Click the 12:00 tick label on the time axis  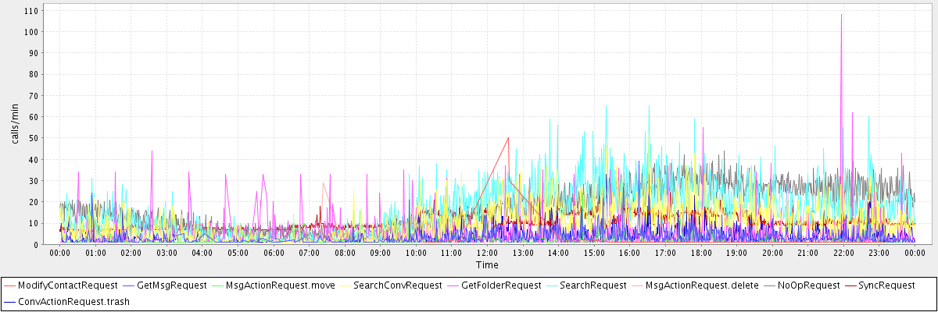[487, 253]
